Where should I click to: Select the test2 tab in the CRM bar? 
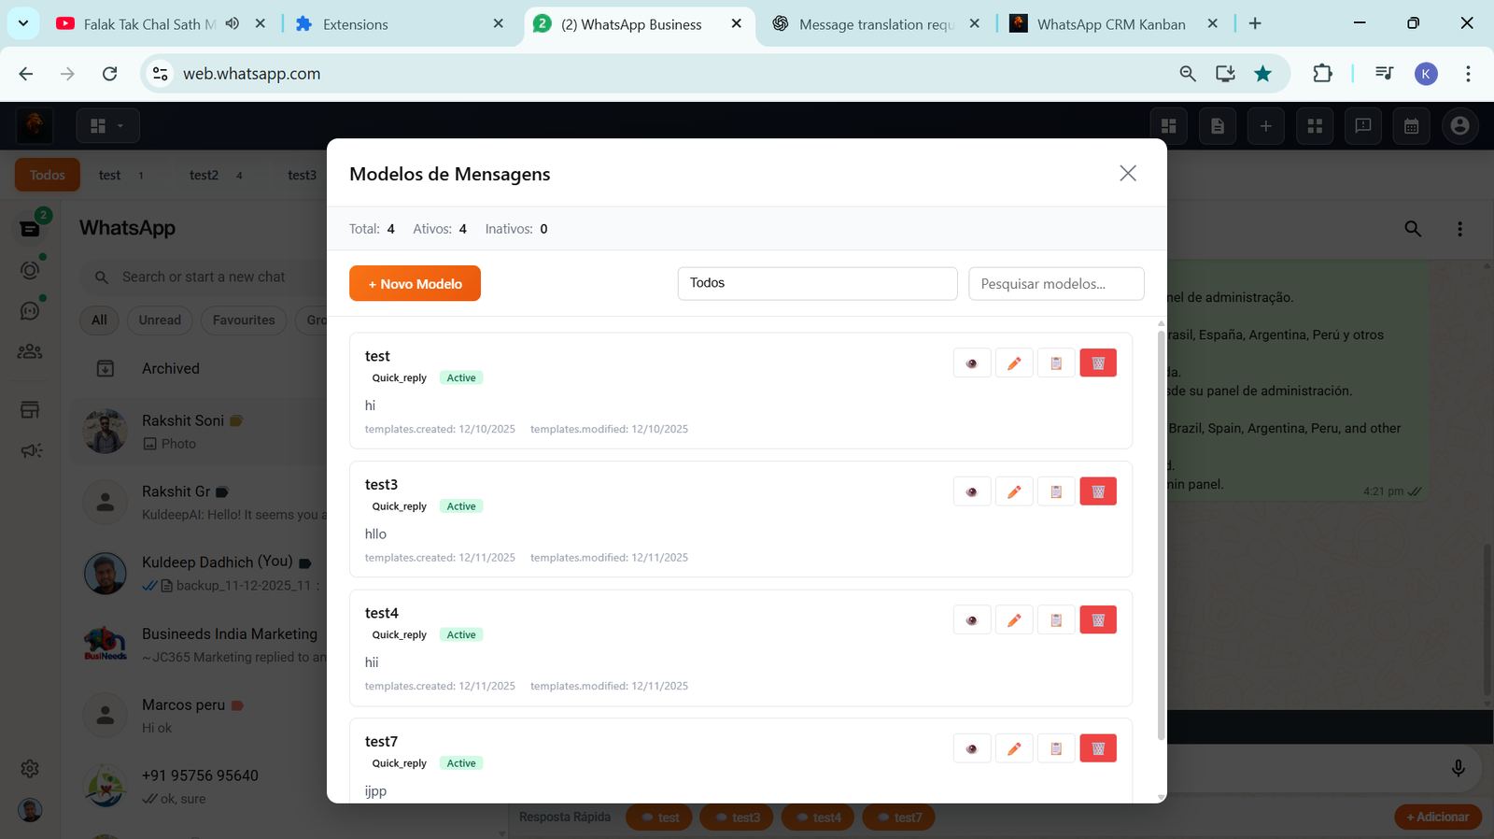pyautogui.click(x=216, y=175)
